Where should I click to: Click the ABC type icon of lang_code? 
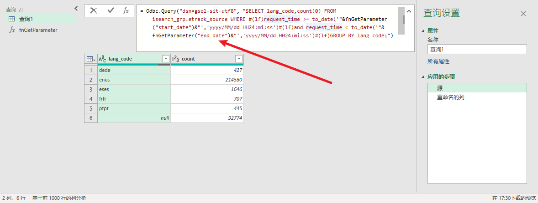[102, 59]
